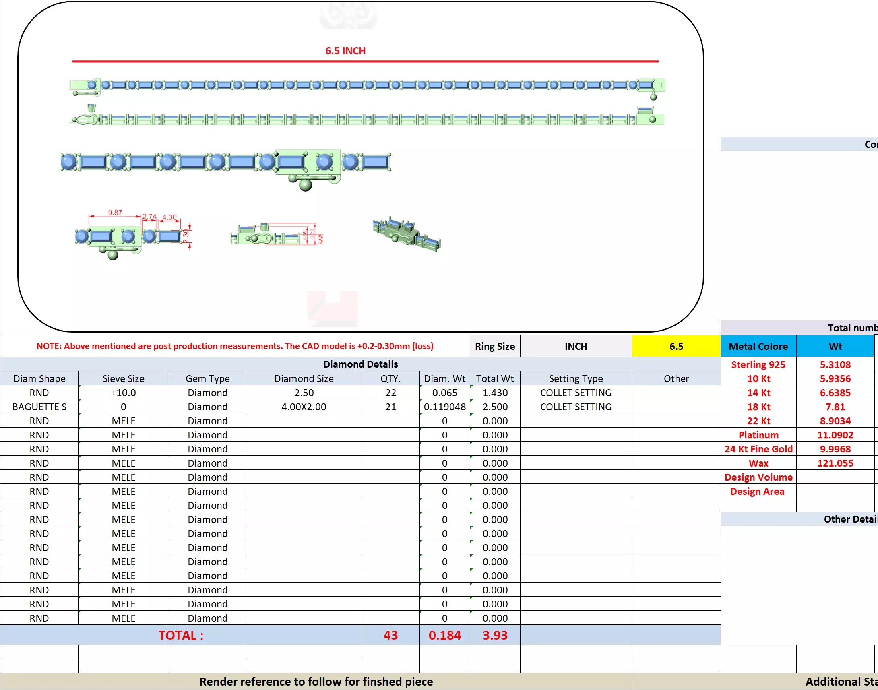The image size is (878, 690).
Task: Select the top view full bracelet render
Action: click(x=367, y=86)
